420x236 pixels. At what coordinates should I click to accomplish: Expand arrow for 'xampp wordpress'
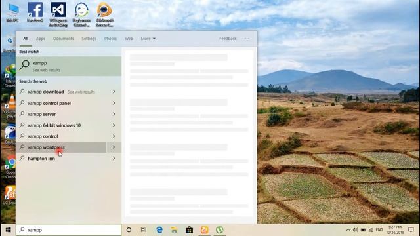pos(114,147)
